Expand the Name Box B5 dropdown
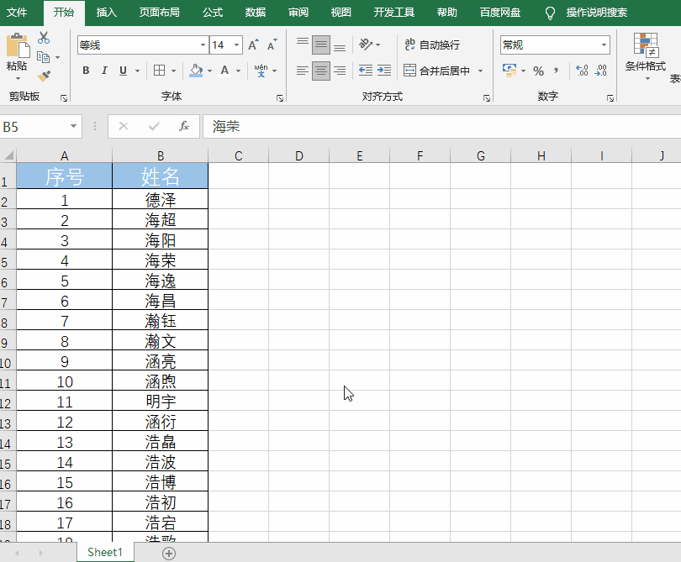Screen dimensions: 681x562 pyautogui.click(x=73, y=126)
